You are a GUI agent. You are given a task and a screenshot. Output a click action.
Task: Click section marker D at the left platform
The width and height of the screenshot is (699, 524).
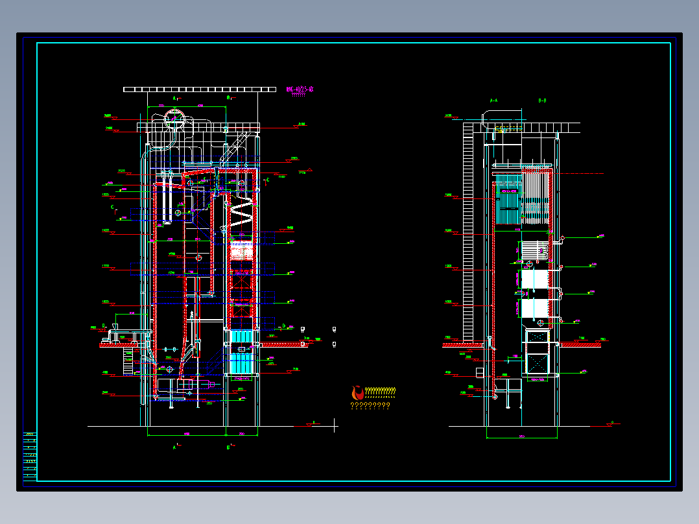tap(104, 326)
